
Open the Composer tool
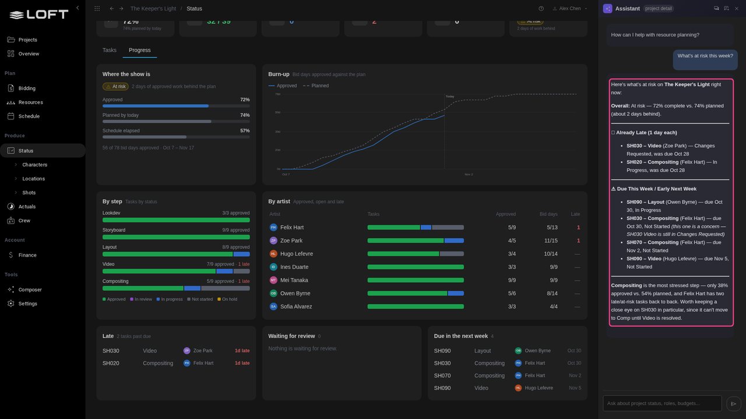click(x=43, y=290)
